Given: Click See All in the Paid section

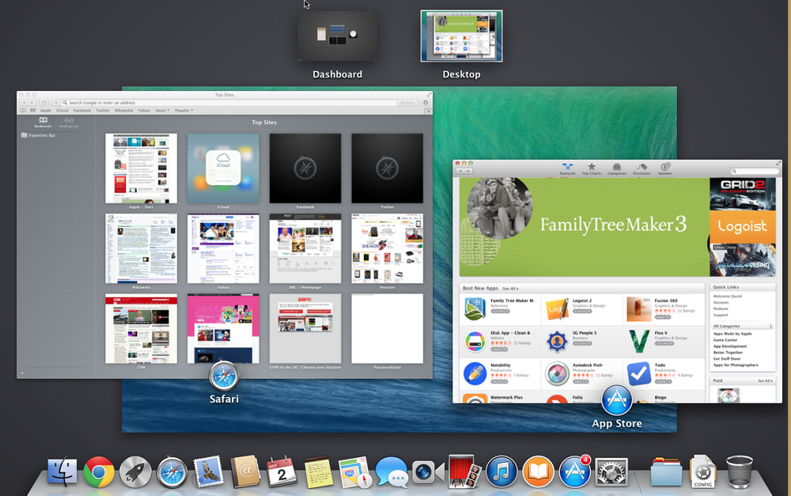Looking at the screenshot, I should (x=765, y=381).
